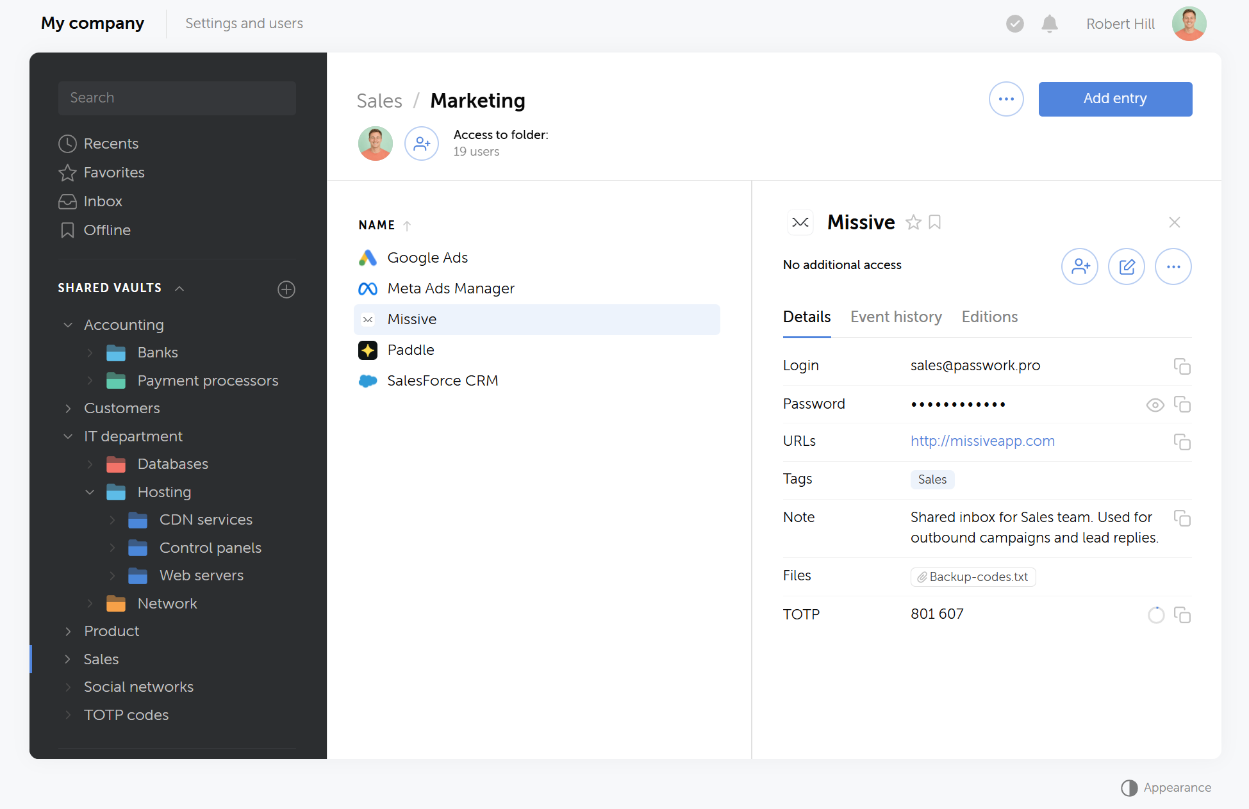
Task: Copy the Password value
Action: pos(1182,404)
